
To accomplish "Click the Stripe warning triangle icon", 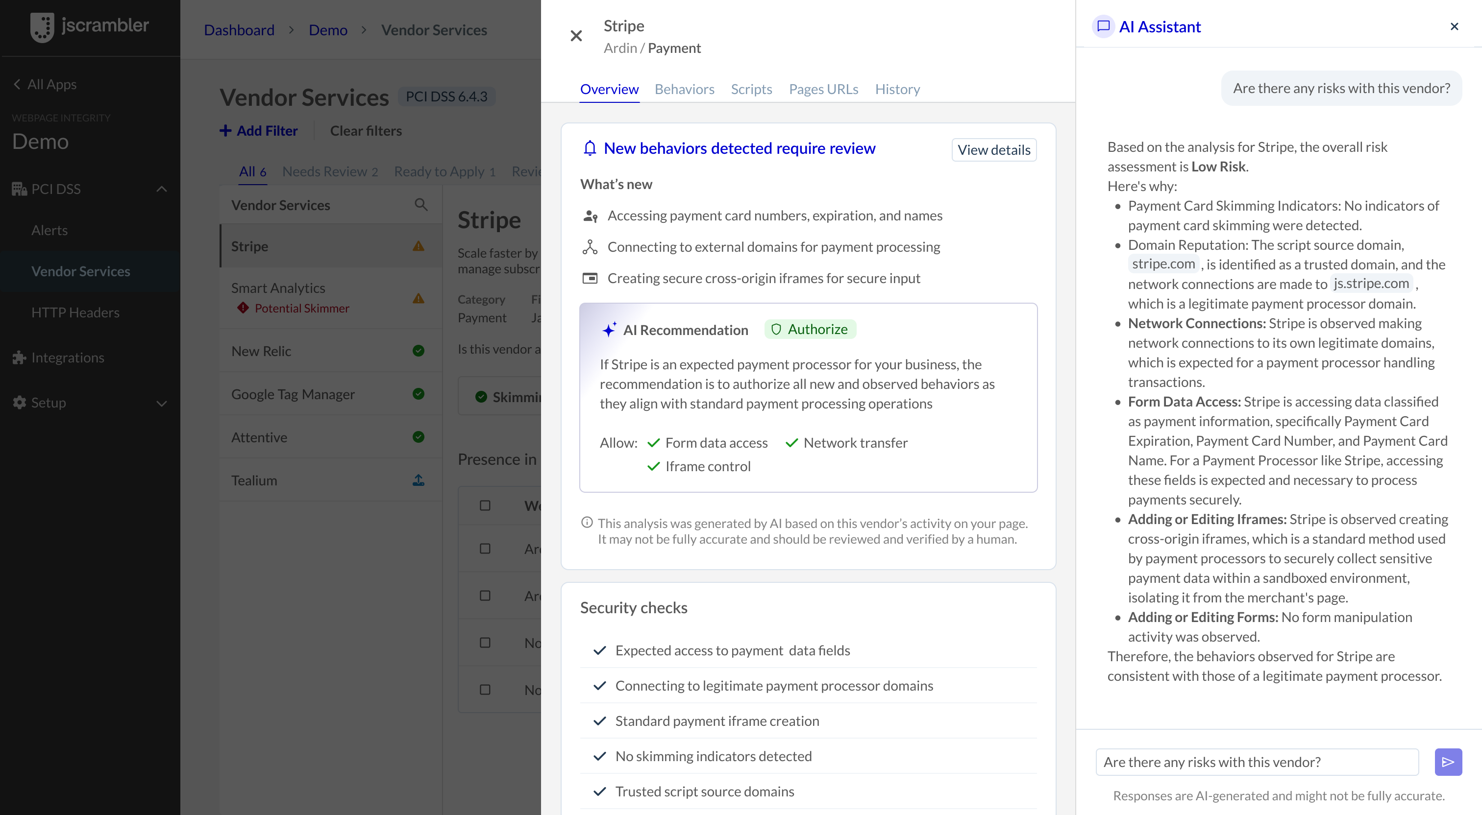I will pyautogui.click(x=418, y=246).
